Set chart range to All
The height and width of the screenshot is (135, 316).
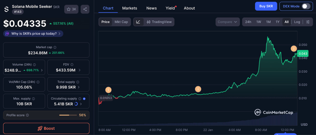click(287, 22)
